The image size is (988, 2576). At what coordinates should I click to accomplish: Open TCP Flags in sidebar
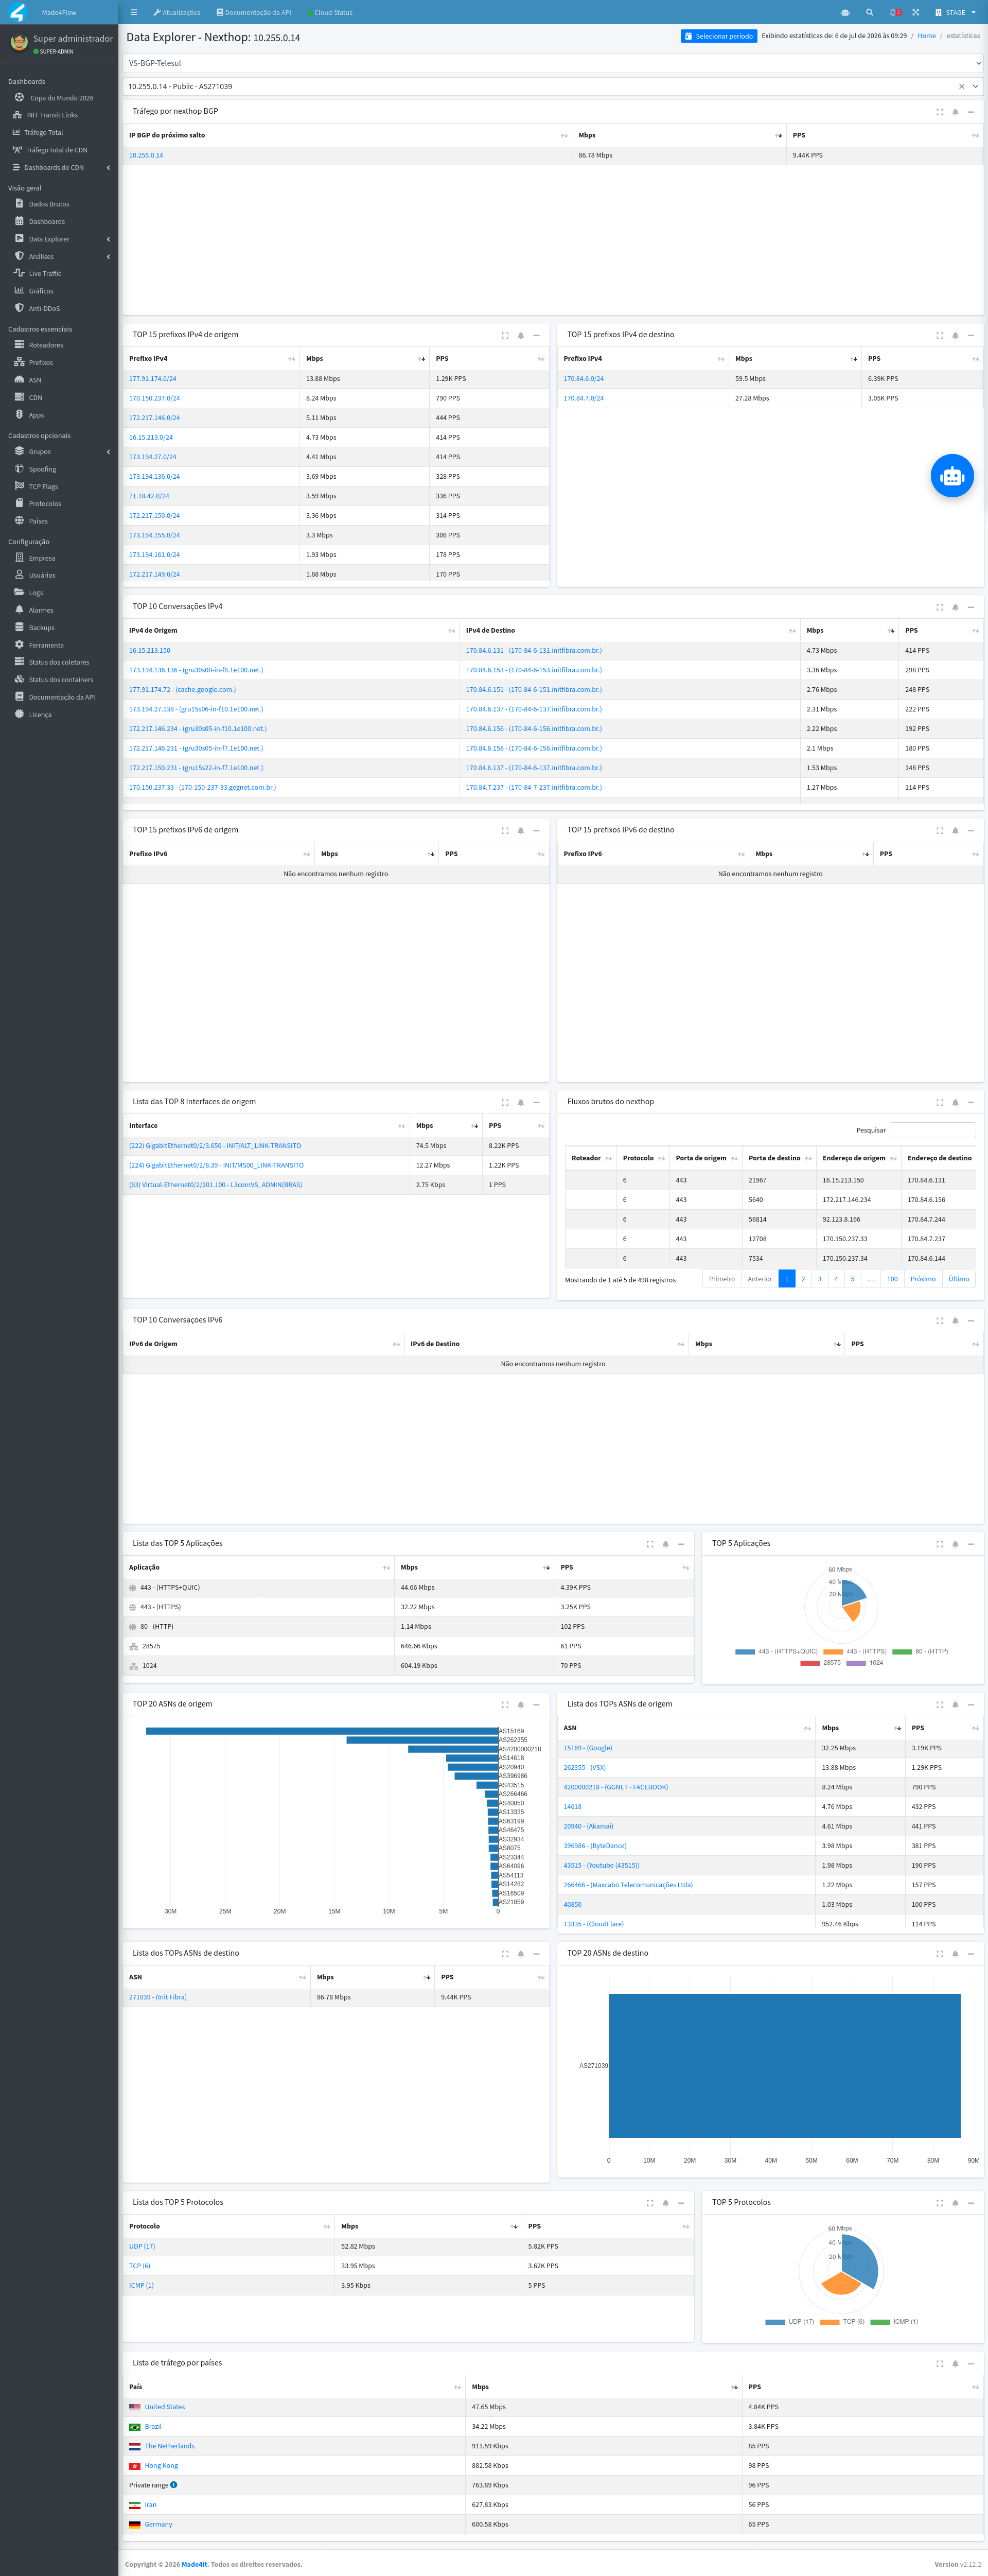(59, 486)
